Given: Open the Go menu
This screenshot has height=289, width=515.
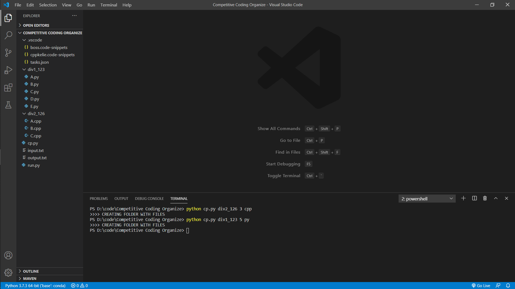Looking at the screenshot, I should [79, 5].
